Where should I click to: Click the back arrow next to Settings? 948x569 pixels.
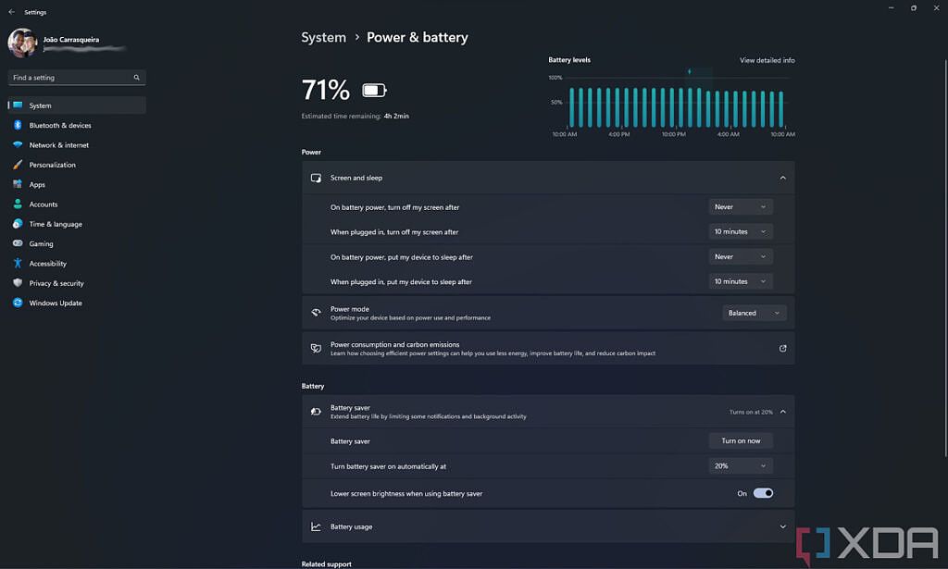(x=10, y=11)
